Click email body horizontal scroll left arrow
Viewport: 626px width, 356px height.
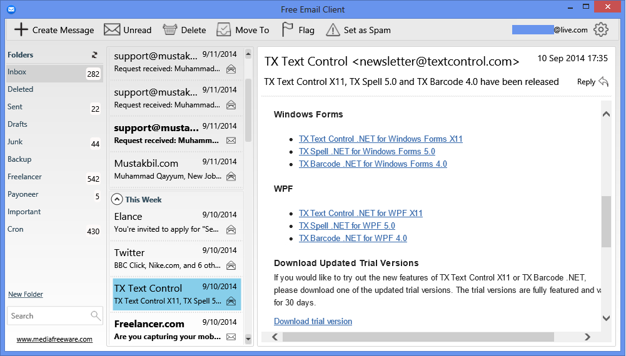coord(275,337)
